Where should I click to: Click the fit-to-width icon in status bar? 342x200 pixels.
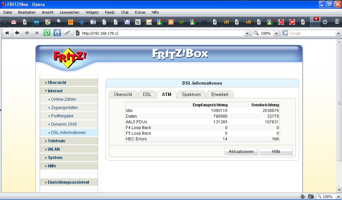point(303,197)
